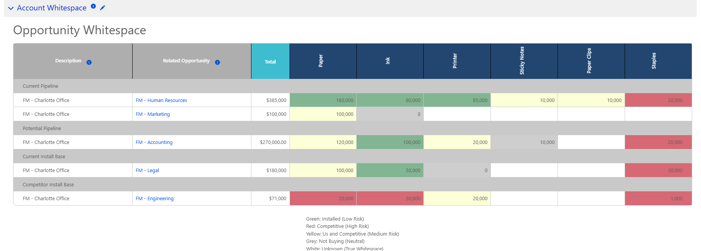Image resolution: width=701 pixels, height=251 pixels.
Task: Open the FM - Accounting opportunity link
Action: point(154,142)
